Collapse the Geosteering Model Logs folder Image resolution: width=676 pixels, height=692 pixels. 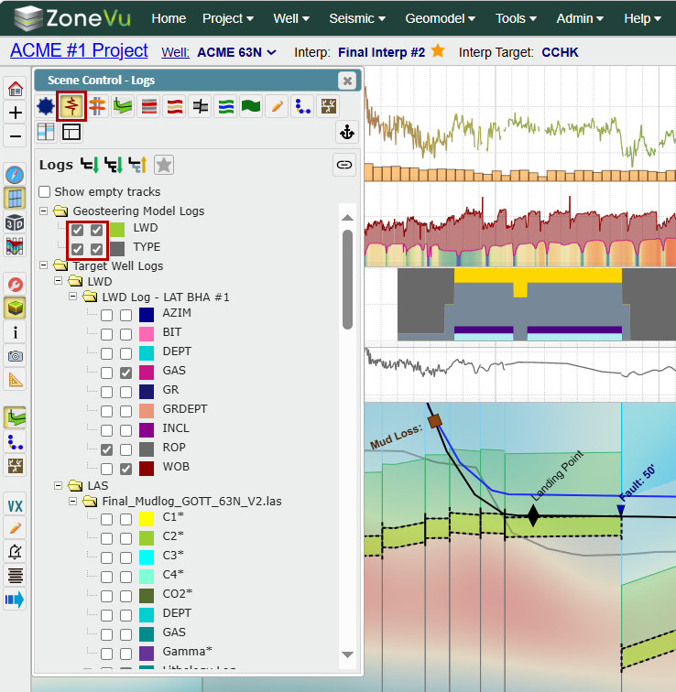coord(43,211)
